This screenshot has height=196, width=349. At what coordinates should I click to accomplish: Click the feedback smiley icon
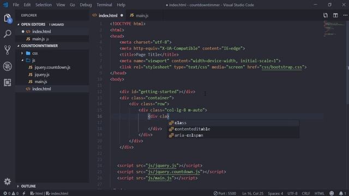click(x=332, y=193)
